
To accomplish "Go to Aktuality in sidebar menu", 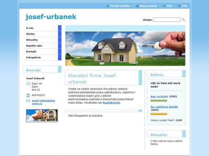I will click(32, 40).
